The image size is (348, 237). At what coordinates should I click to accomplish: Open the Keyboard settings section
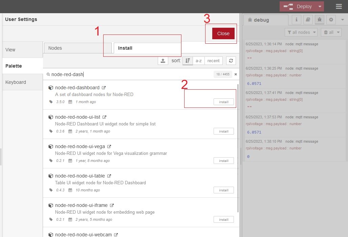(22, 82)
